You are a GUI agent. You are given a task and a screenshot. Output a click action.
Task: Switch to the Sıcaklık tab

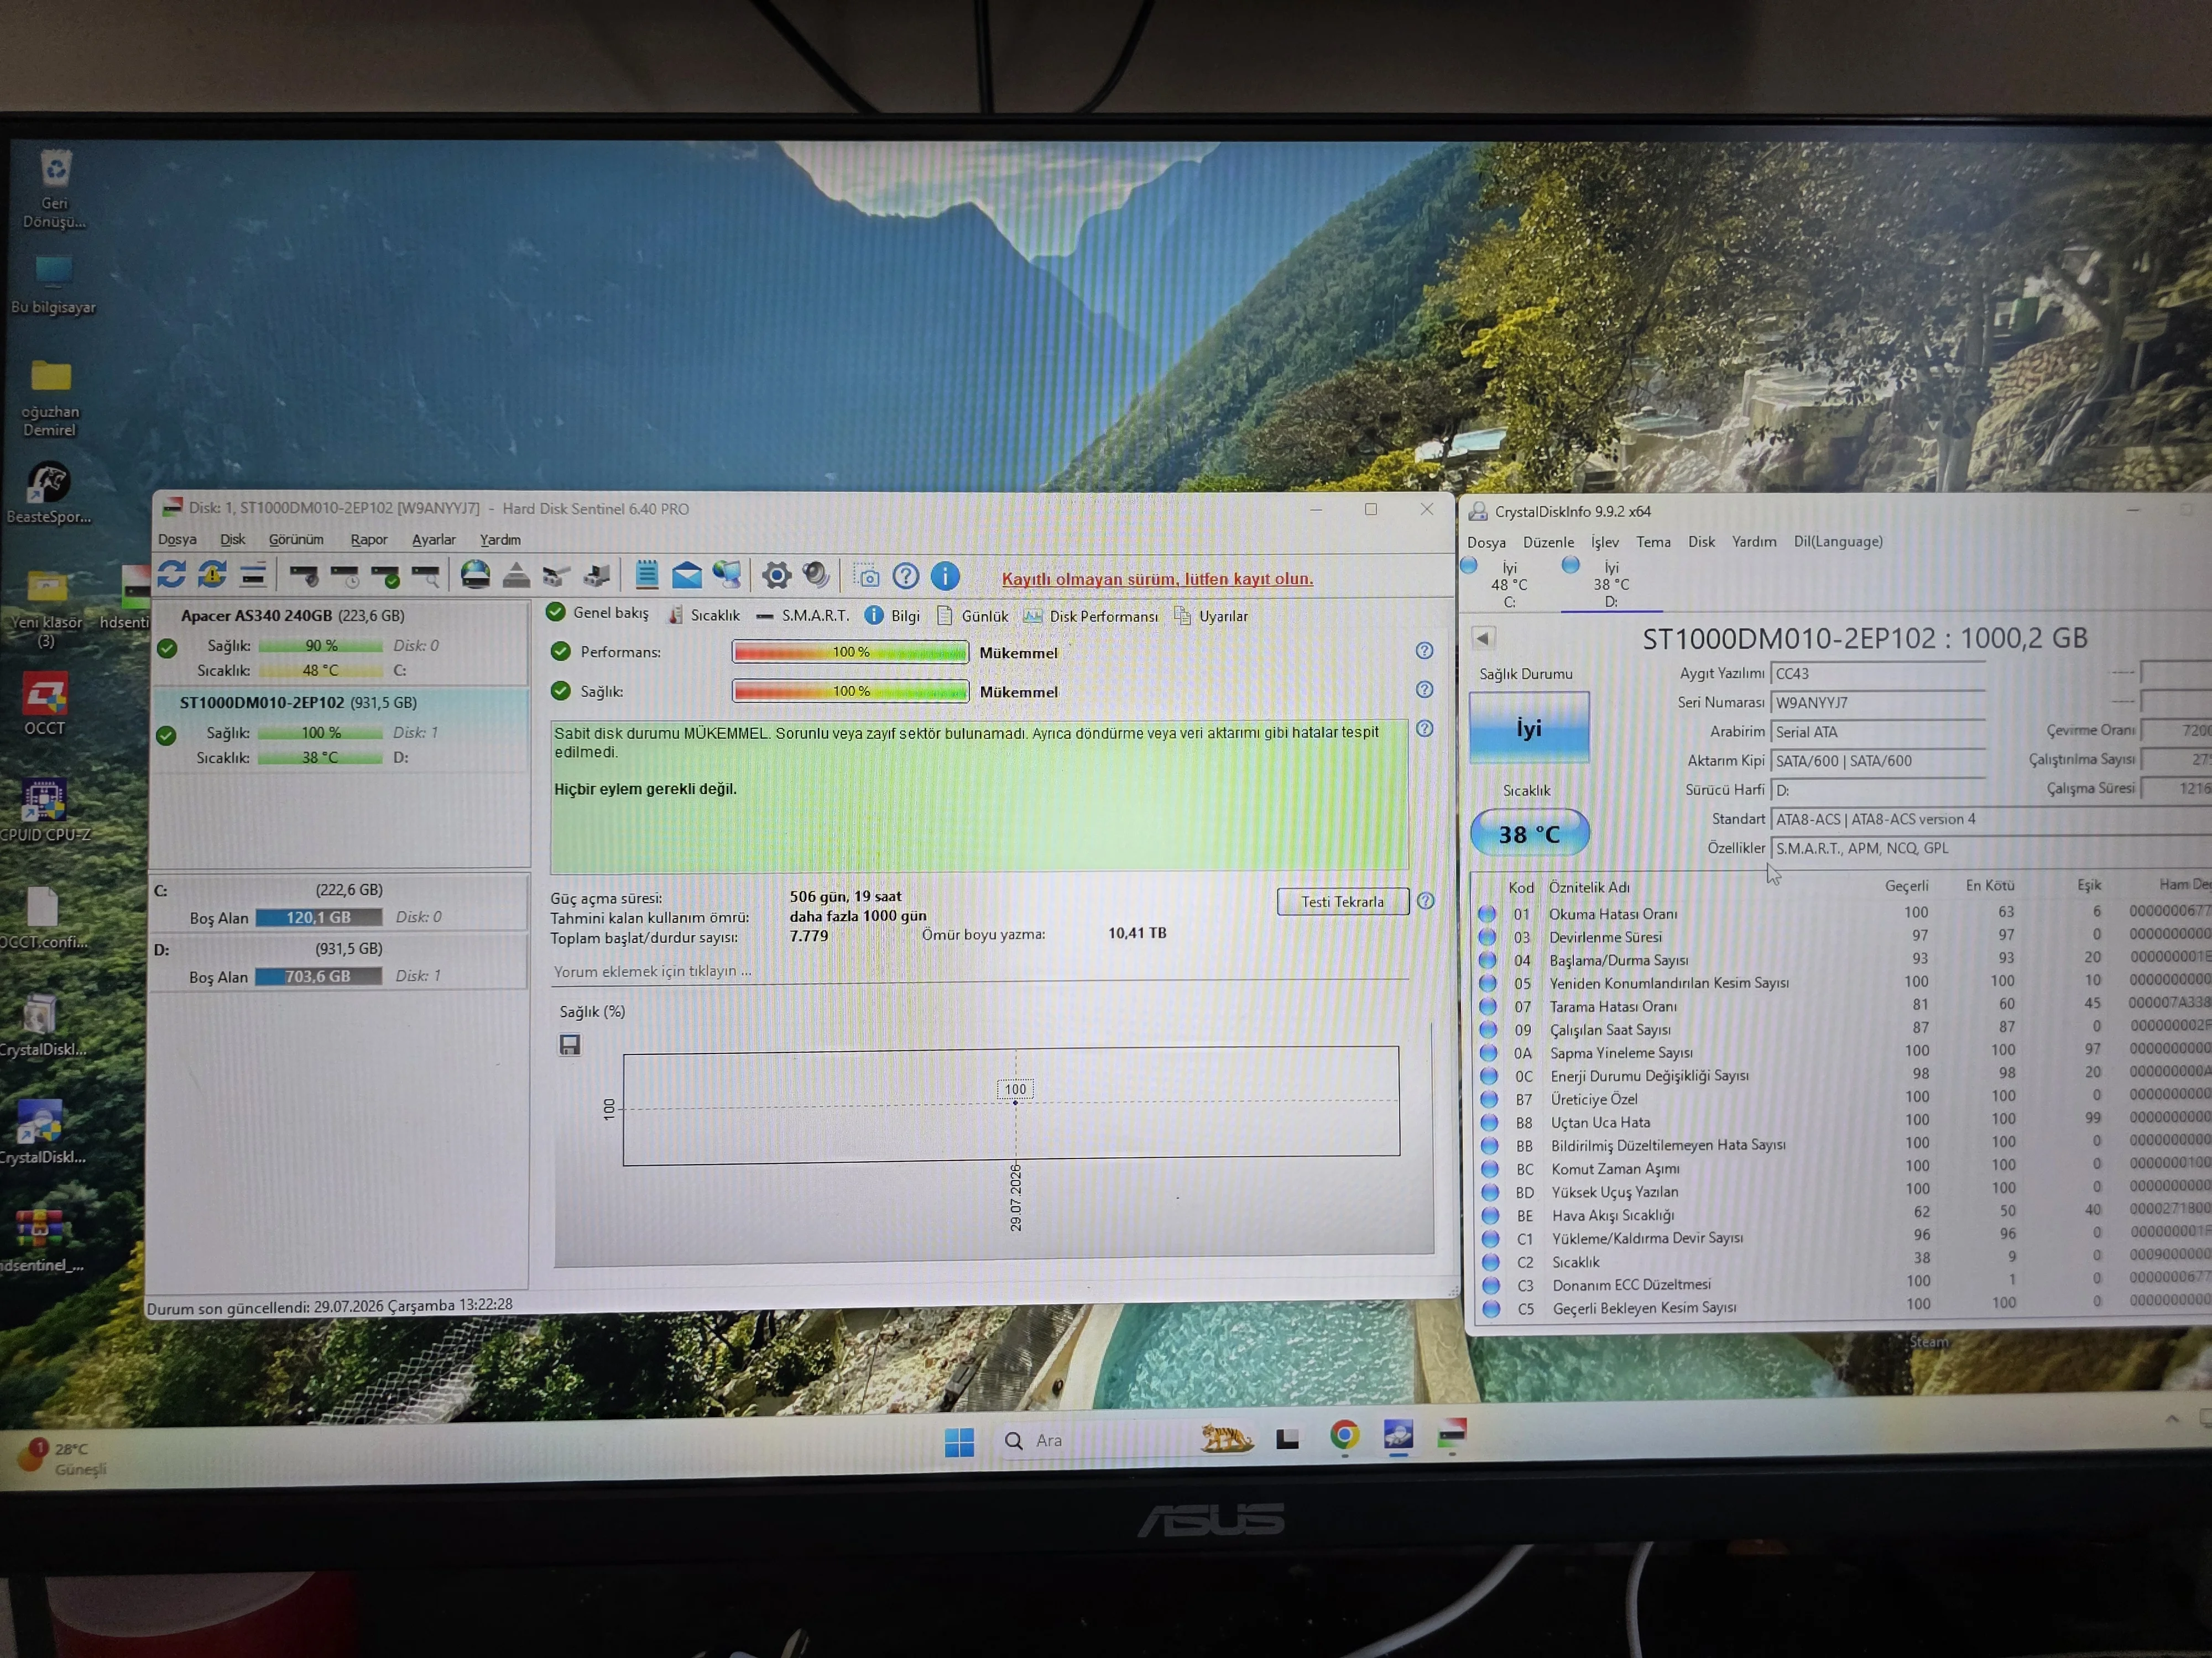point(704,615)
